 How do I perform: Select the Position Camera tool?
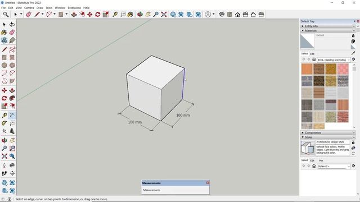4,166
